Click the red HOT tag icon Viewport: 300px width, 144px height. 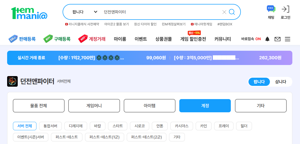[x=83, y=39]
